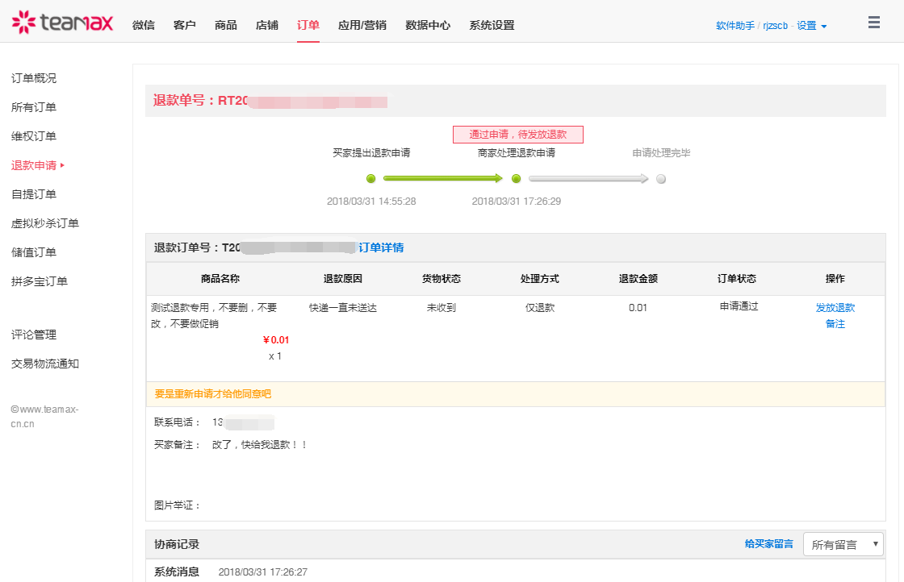The image size is (904, 582).
Task: Open the 商品 menu
Action: pyautogui.click(x=226, y=25)
